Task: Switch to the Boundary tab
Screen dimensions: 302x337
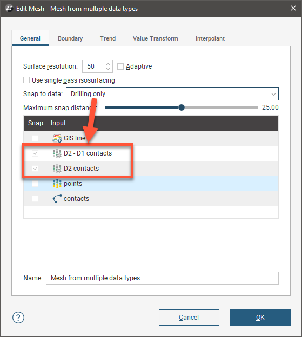Action: (x=70, y=38)
